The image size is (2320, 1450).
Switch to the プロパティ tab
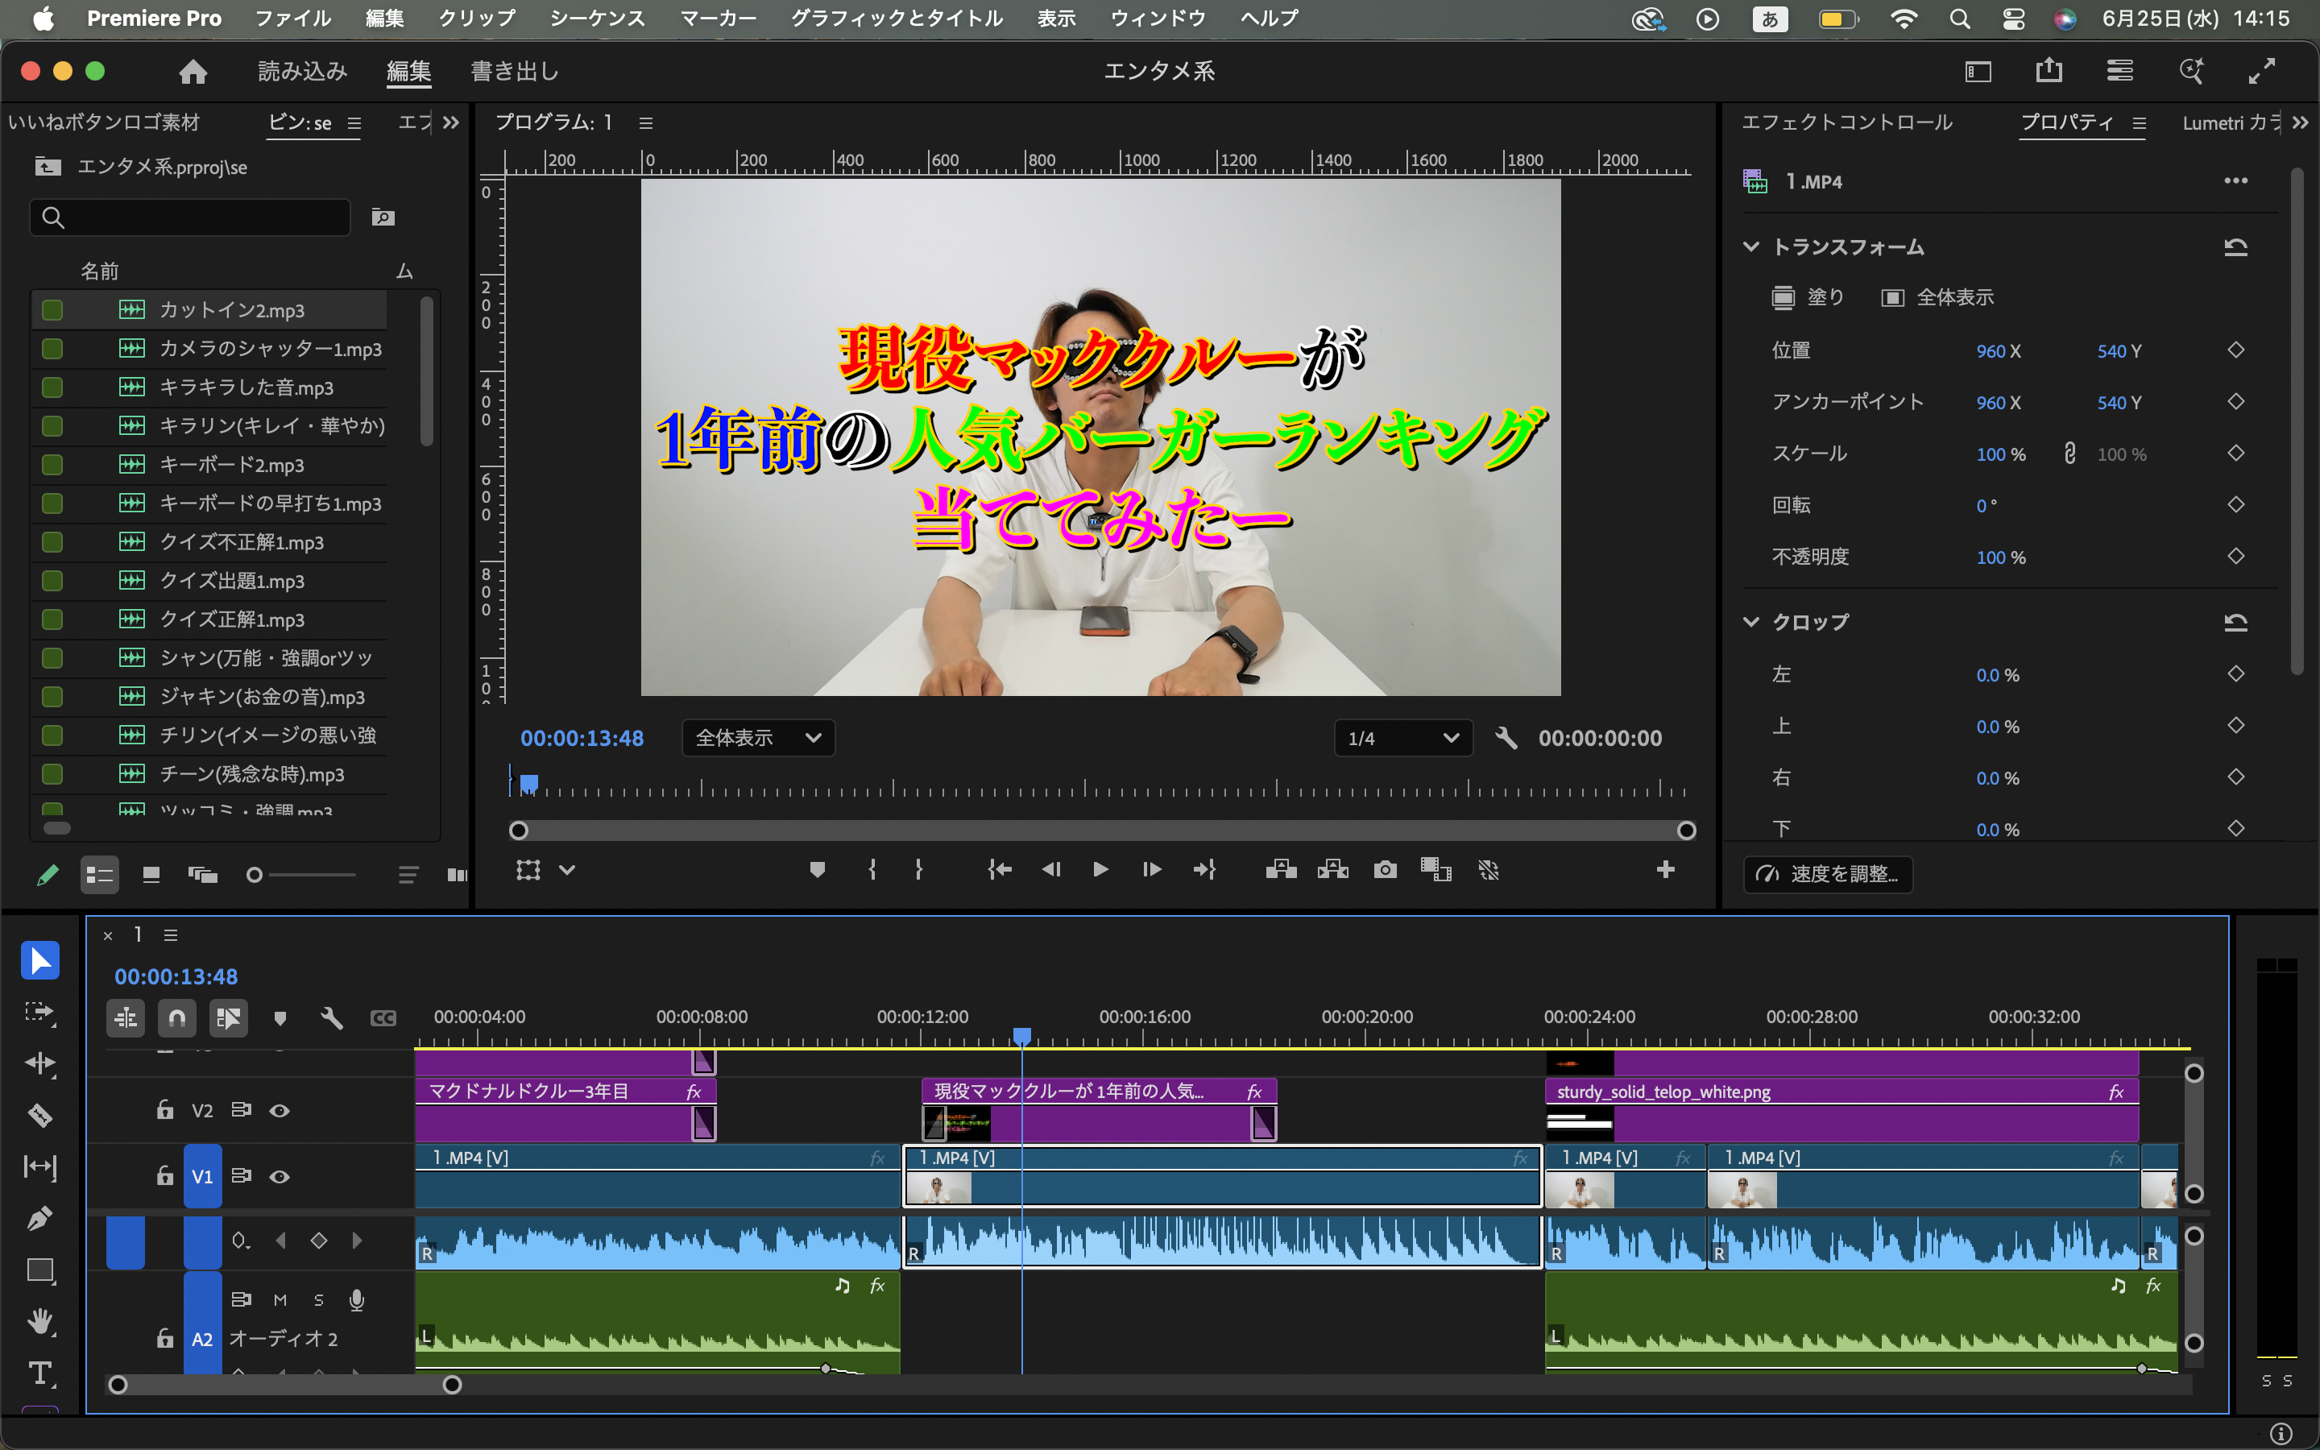(x=2066, y=122)
